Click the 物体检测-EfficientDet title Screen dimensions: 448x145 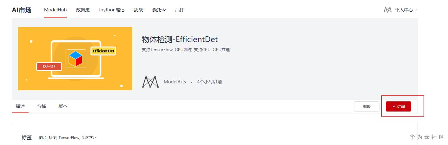point(180,39)
